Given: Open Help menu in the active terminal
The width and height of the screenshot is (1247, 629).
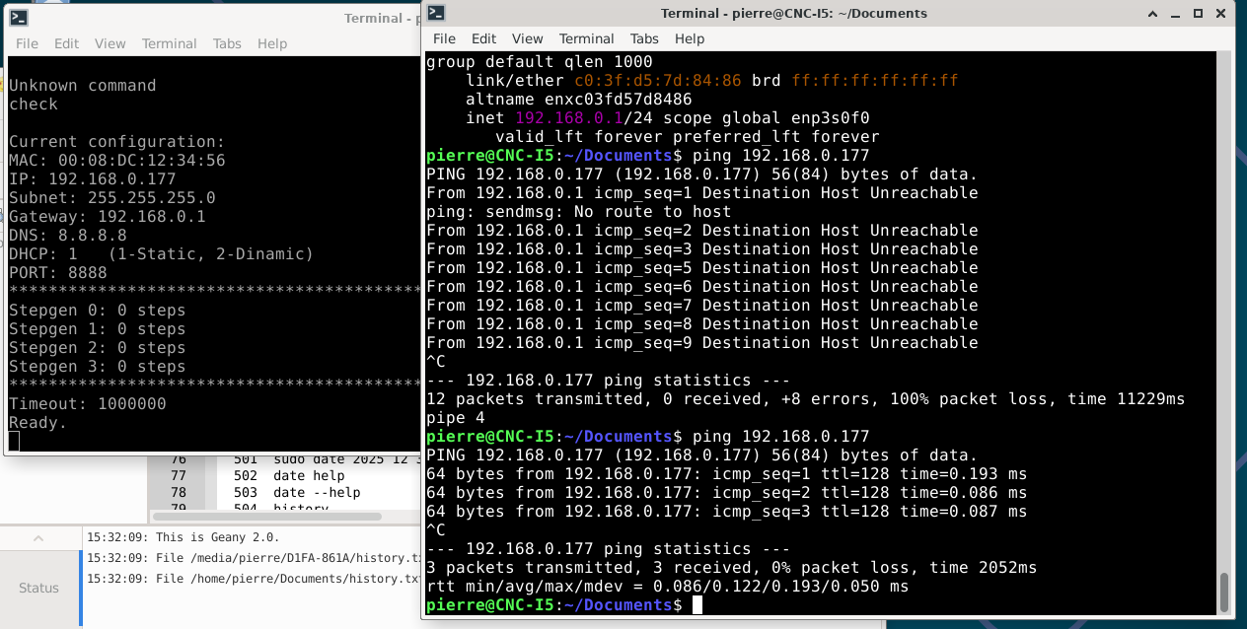Looking at the screenshot, I should tap(690, 38).
